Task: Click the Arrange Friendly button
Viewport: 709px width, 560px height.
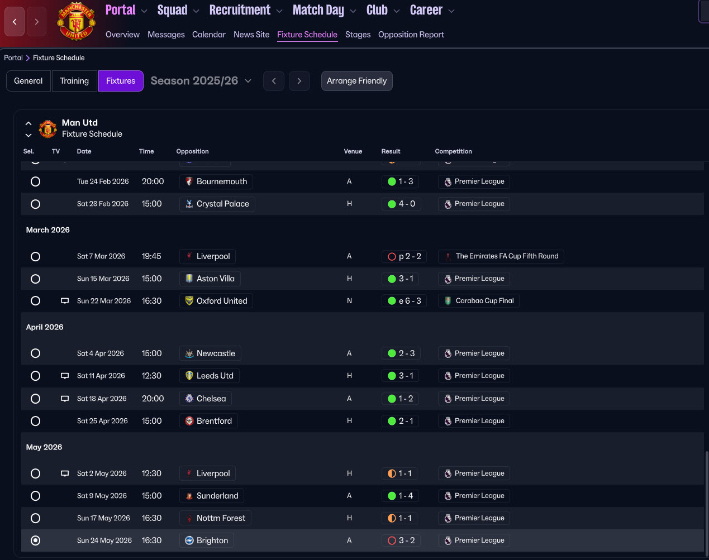Action: [x=356, y=81]
